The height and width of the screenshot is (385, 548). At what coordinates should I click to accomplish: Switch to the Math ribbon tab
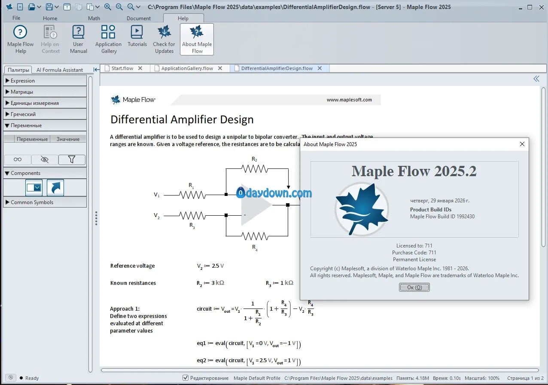pyautogui.click(x=94, y=18)
